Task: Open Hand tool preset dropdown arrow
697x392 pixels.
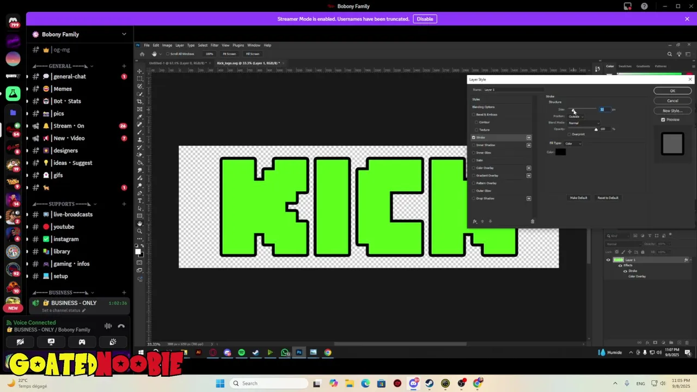Action: 161,54
